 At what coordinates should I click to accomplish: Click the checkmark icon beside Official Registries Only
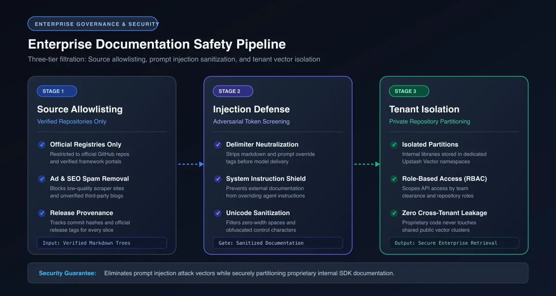point(42,145)
